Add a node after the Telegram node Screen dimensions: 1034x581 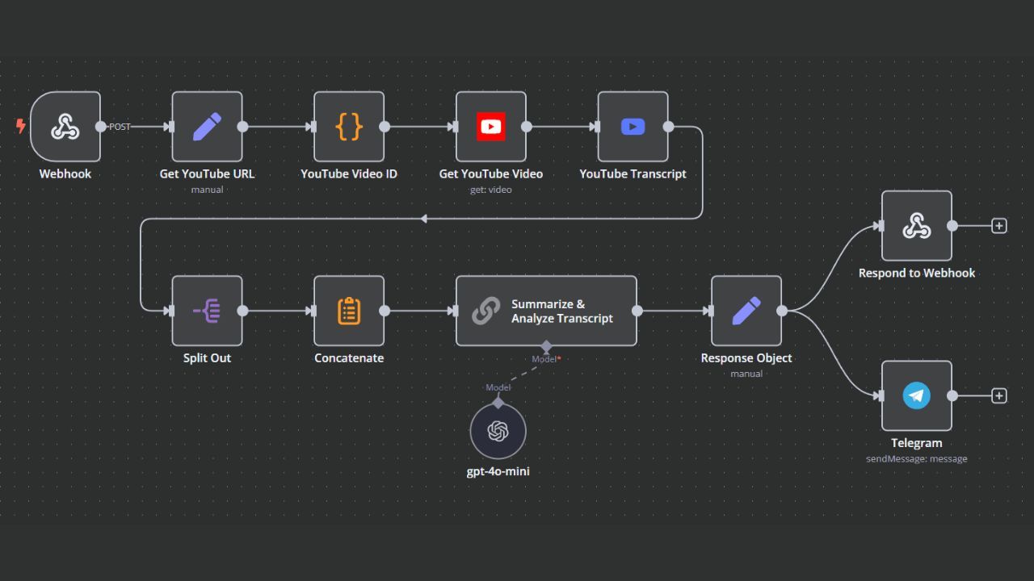pyautogui.click(x=999, y=395)
